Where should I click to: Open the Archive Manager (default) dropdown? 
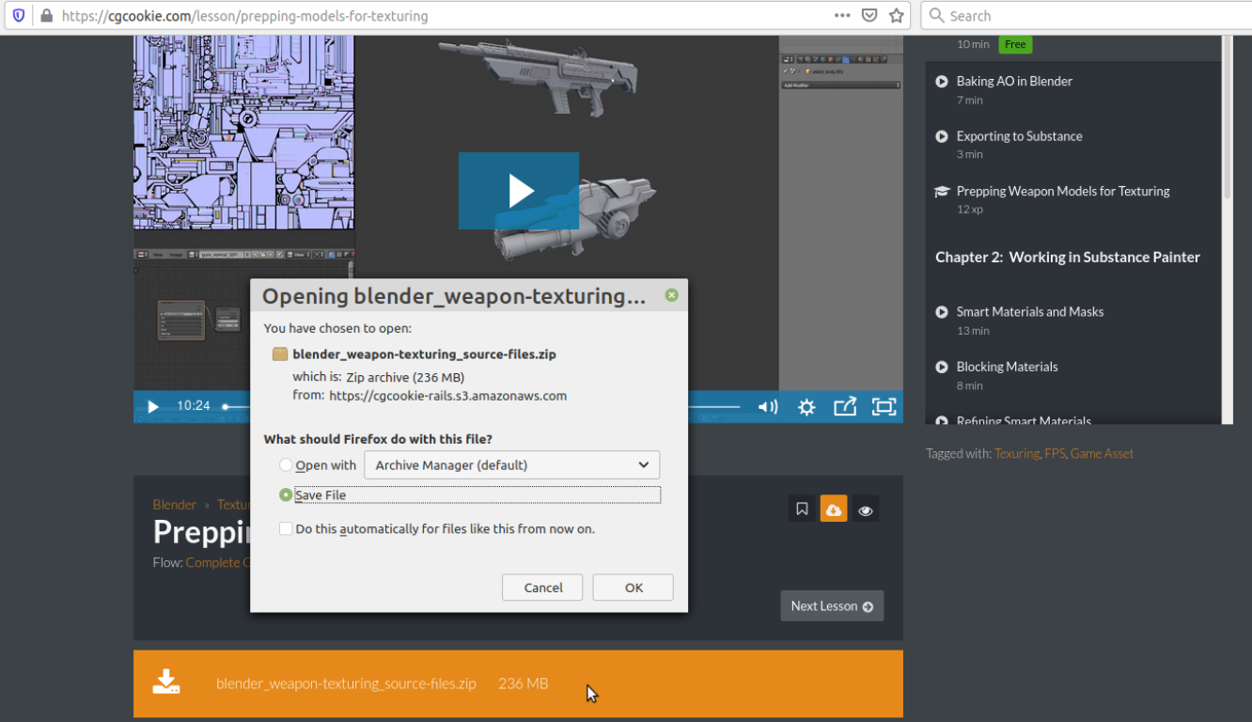click(x=511, y=465)
